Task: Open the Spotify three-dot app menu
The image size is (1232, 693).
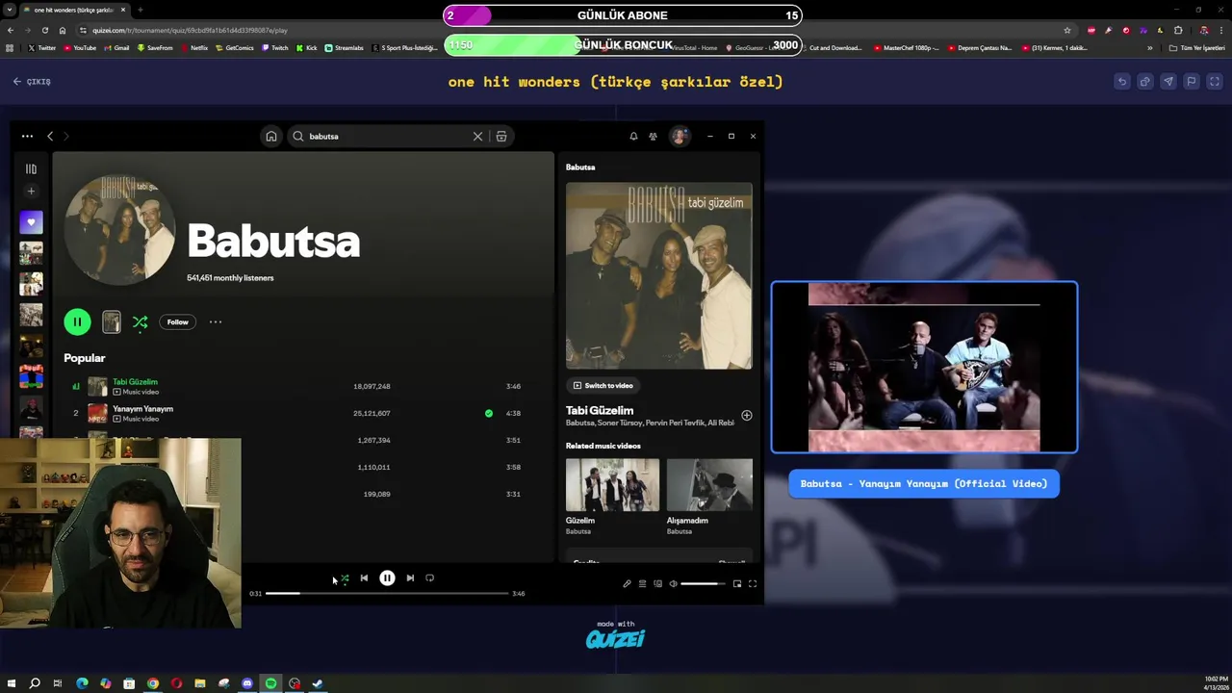Action: point(27,137)
